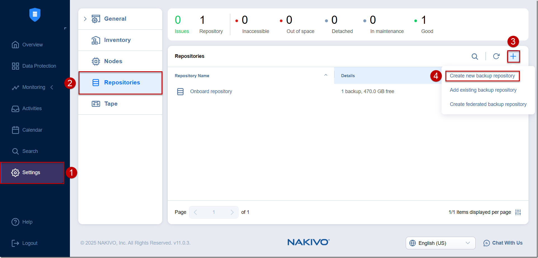Go to next page arrow

(232, 212)
